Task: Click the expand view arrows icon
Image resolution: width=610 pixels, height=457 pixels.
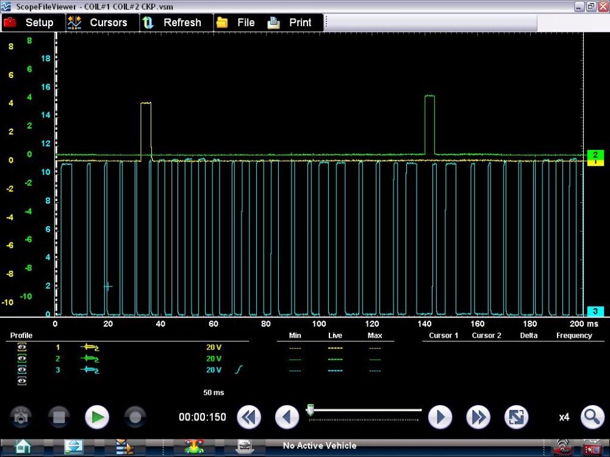Action: coord(516,417)
